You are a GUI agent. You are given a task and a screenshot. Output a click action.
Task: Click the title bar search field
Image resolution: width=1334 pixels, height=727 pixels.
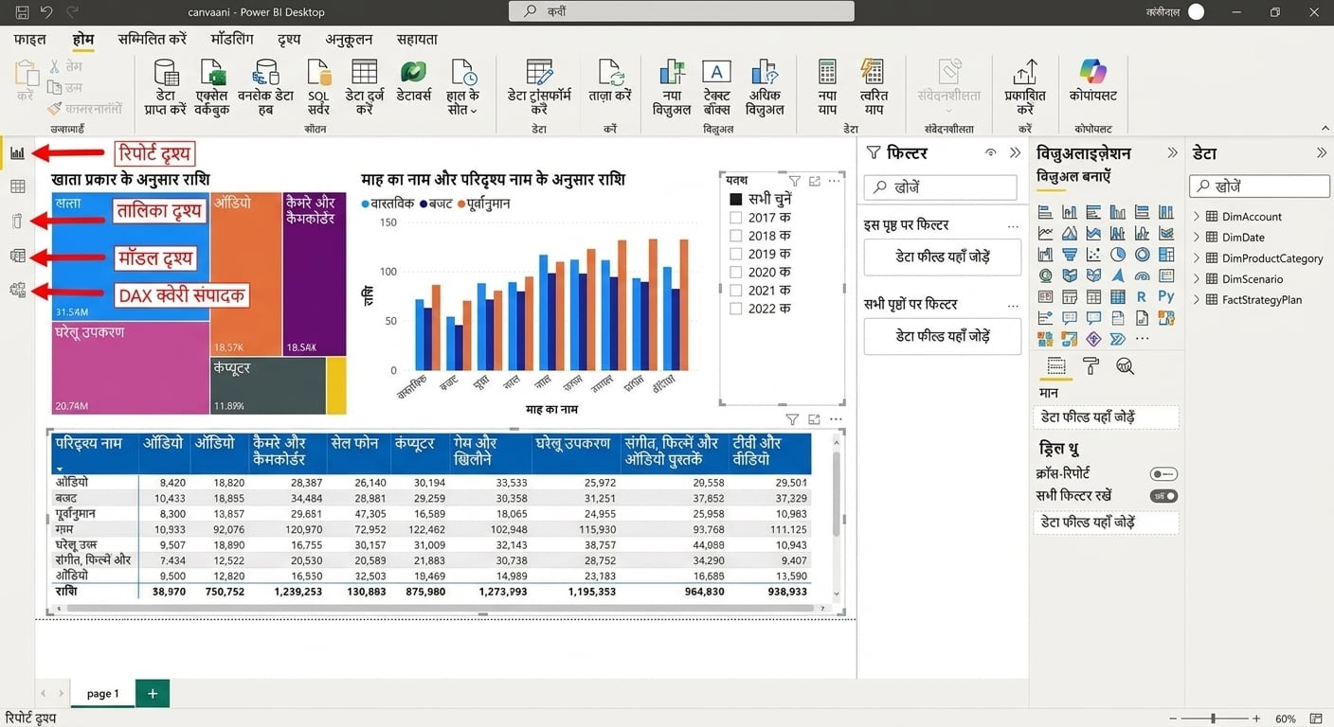point(681,11)
